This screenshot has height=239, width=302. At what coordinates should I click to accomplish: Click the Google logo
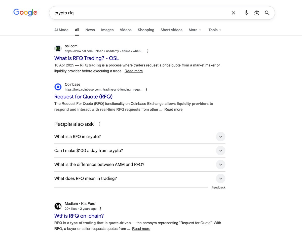[x=25, y=12]
